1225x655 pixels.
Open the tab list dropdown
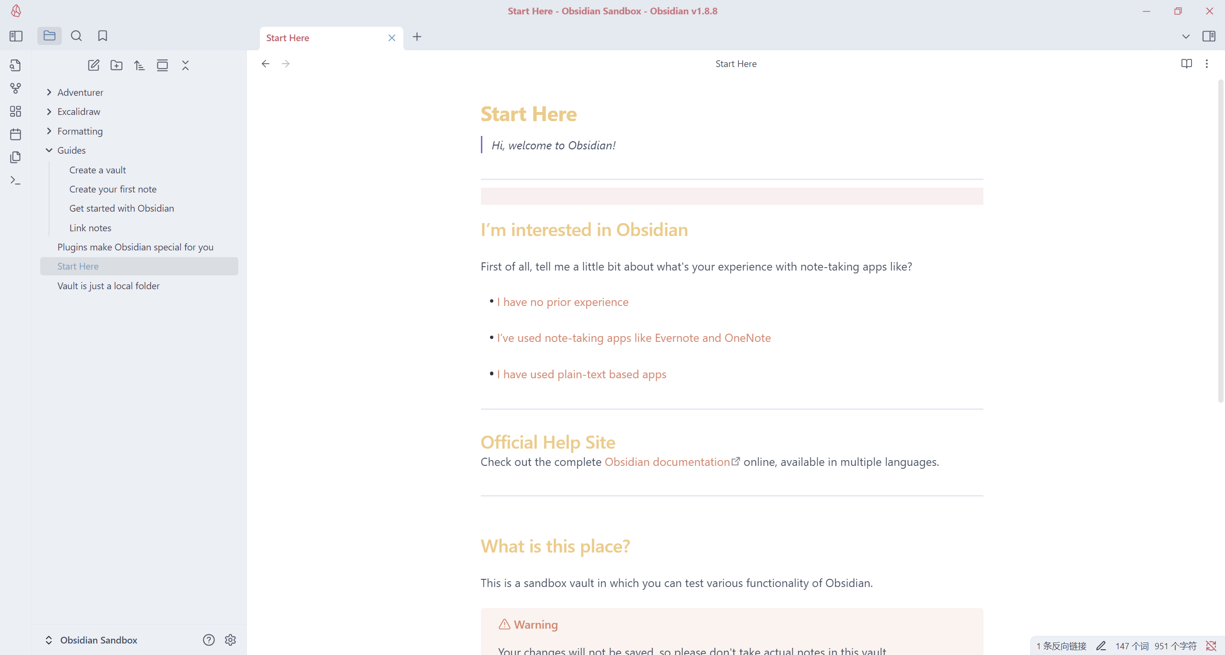[1186, 36]
